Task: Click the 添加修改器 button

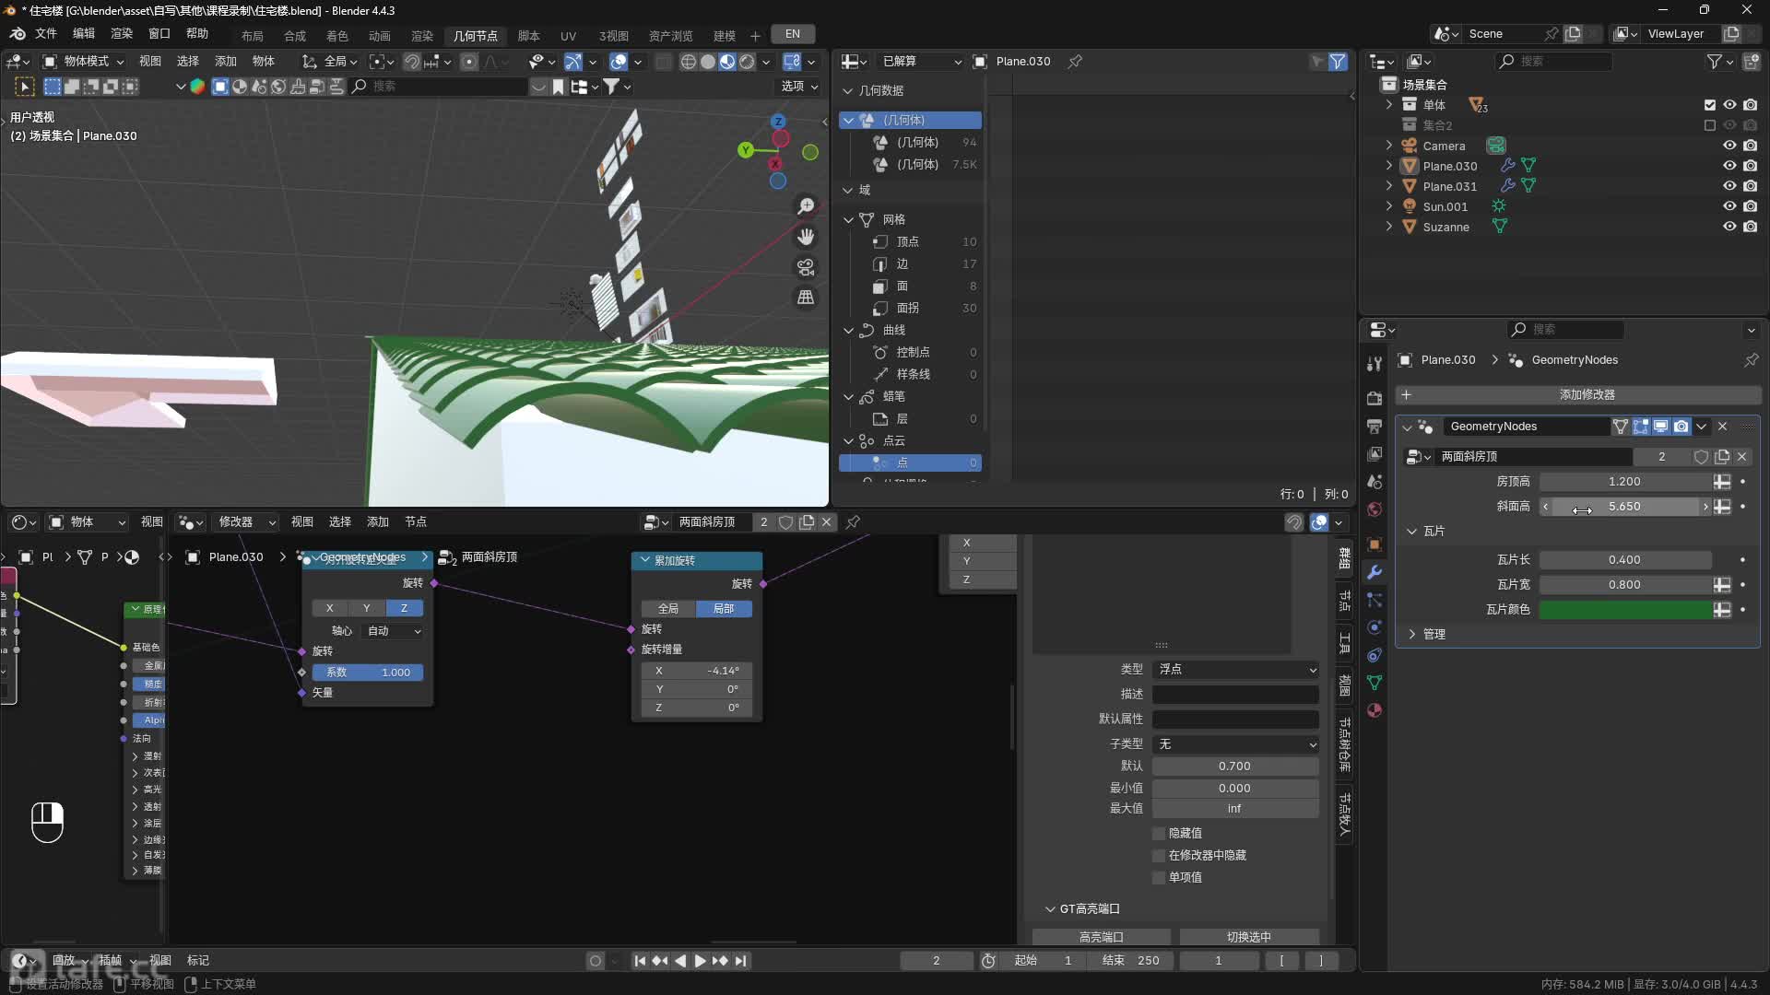Action: (x=1578, y=394)
